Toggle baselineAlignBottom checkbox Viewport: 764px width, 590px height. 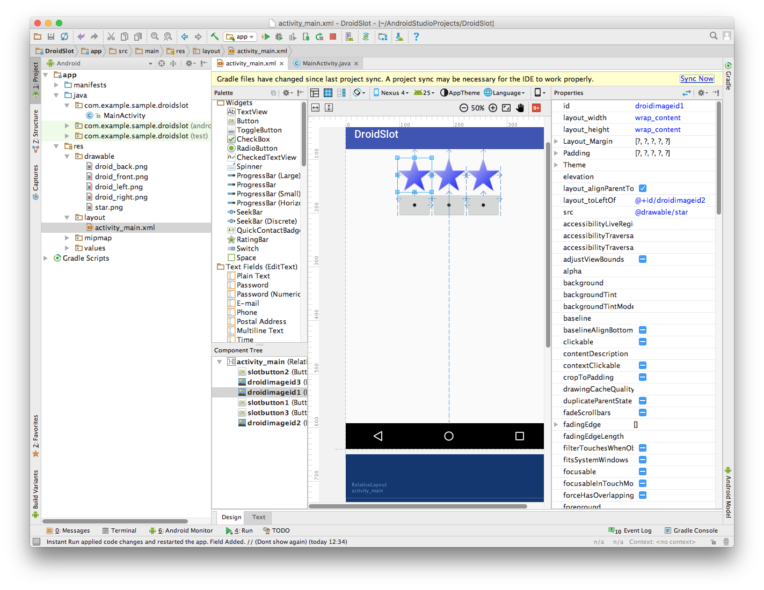tap(643, 330)
